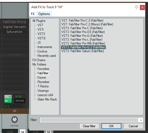Select VST3: FabFilter Pro-Q 2 plugin
The height and width of the screenshot is (133, 148).
coord(83,47)
